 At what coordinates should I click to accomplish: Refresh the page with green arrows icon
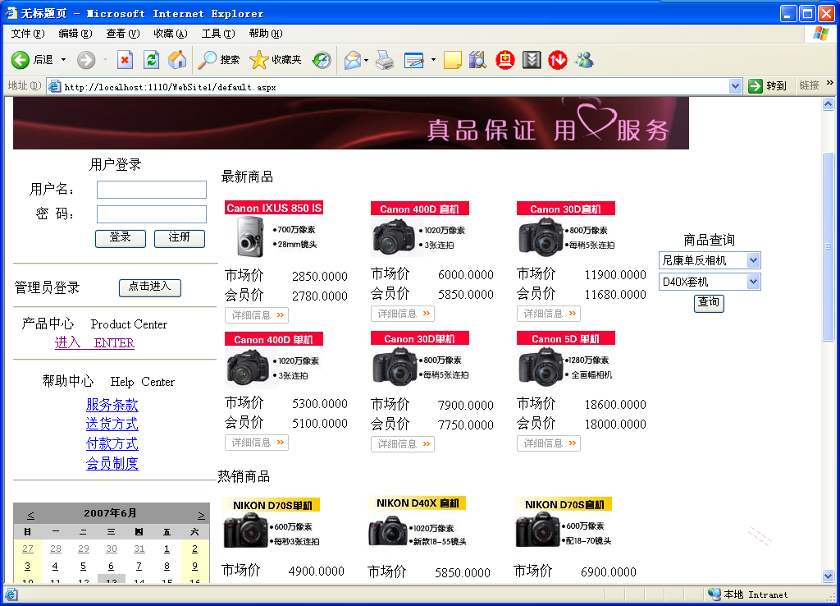tap(152, 60)
